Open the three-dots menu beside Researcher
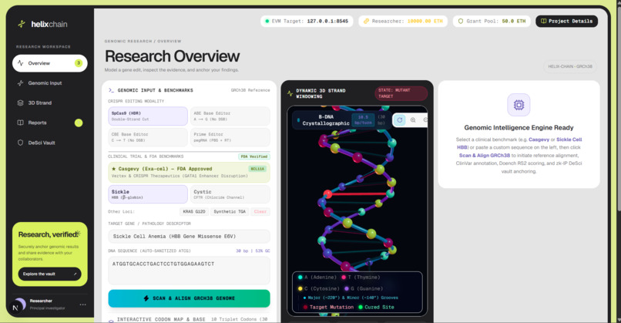621x323 pixels. 82,304
